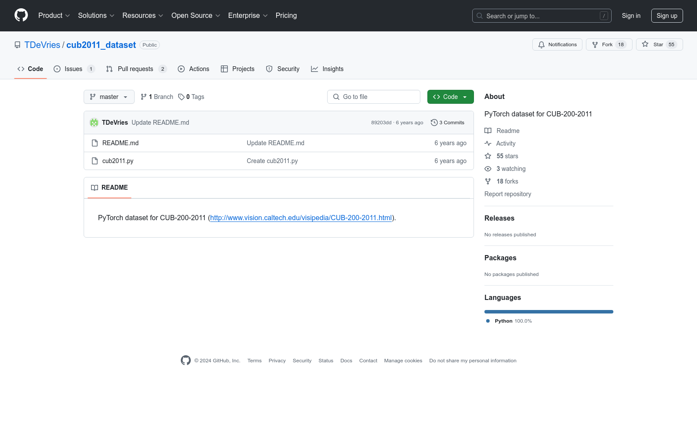Star this repository

[659, 44]
